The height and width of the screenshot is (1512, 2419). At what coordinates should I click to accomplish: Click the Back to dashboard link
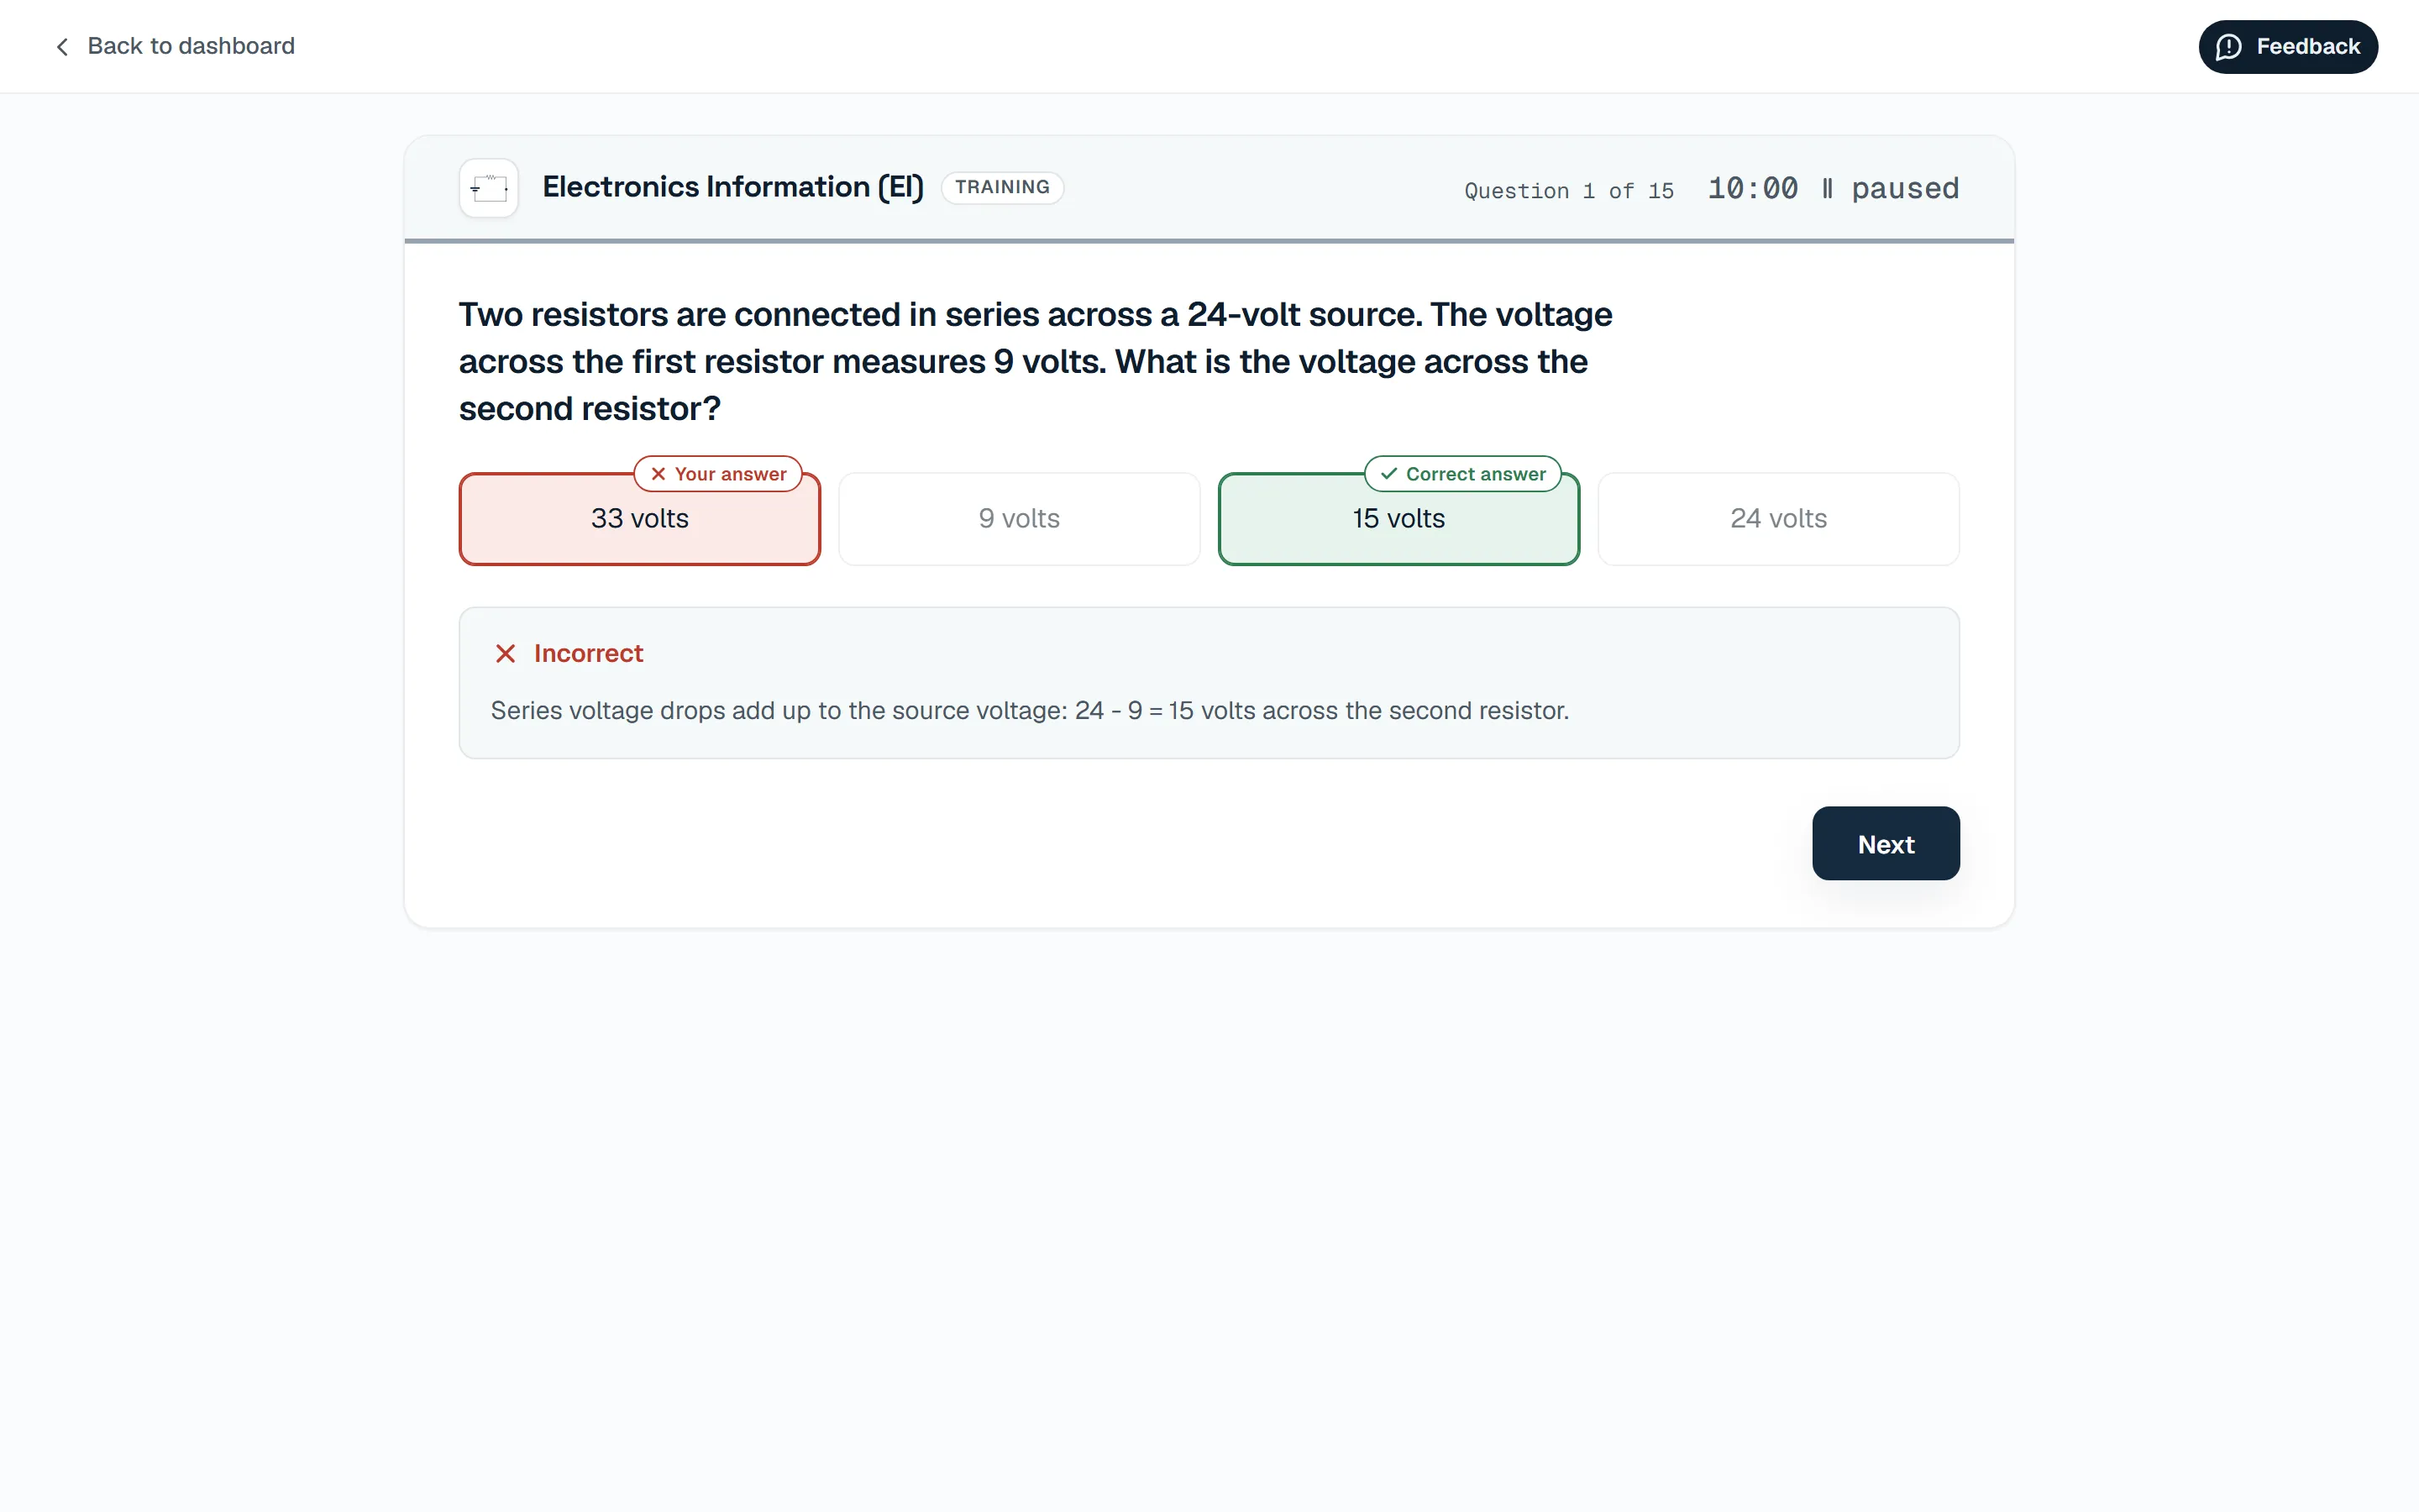coord(174,46)
